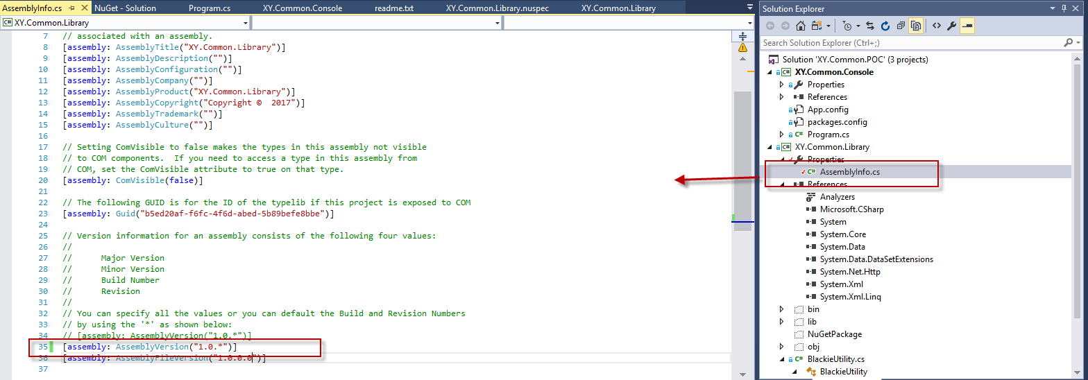
Task: Sync with Active Document in Solution Explorer
Action: pos(872,26)
